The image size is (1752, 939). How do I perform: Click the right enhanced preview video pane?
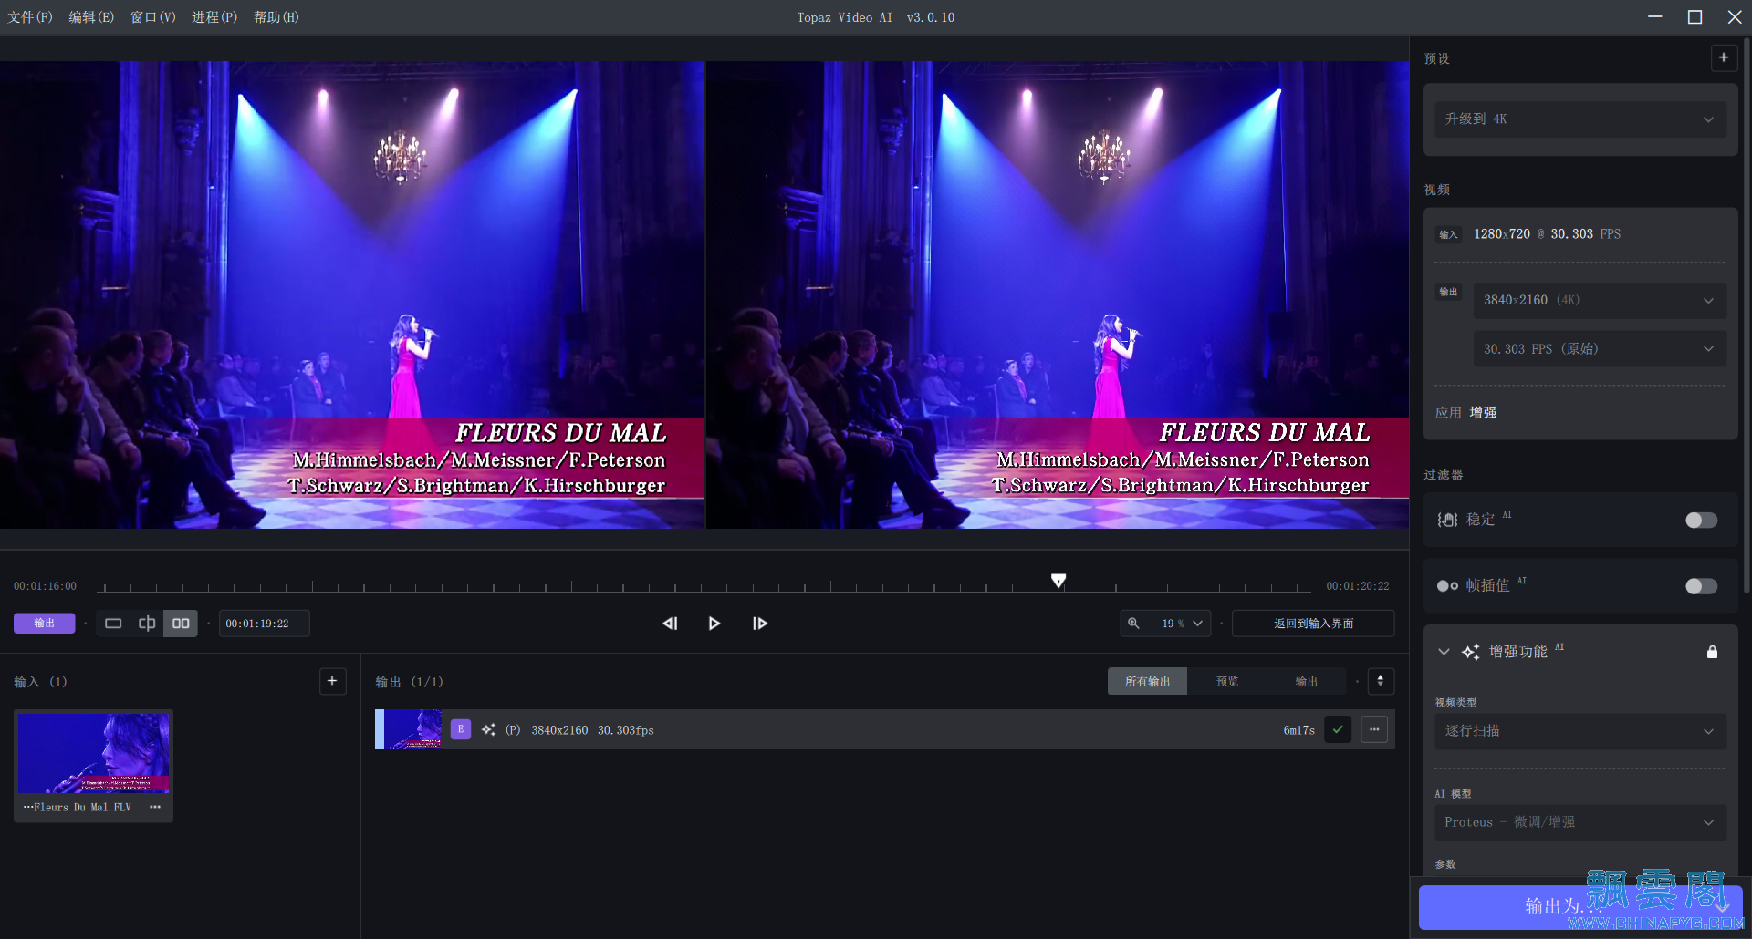pyautogui.click(x=1058, y=294)
